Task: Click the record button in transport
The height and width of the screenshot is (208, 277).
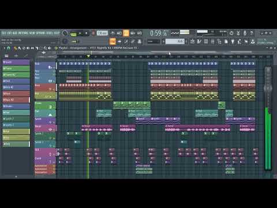Action: coord(93,34)
